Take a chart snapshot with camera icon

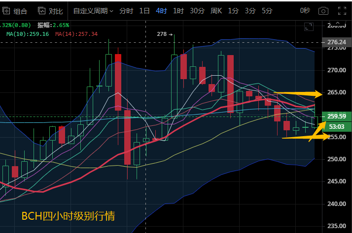pos(323,11)
